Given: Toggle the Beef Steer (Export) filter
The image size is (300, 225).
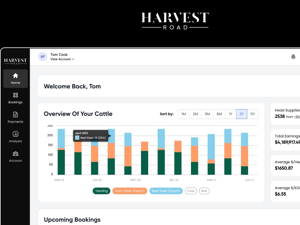Looking at the screenshot, I should (166, 191).
